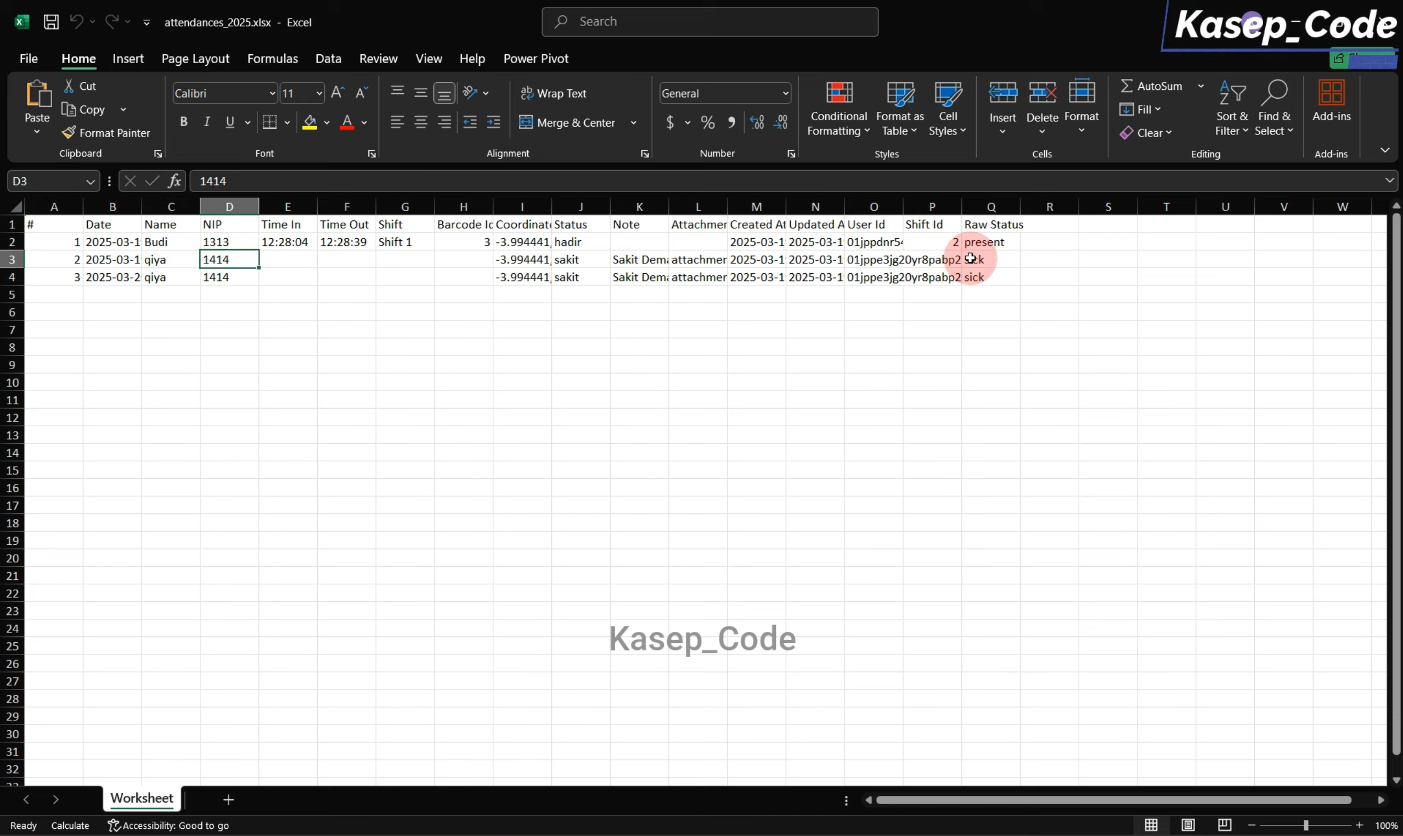Click the red Font Color swatch
Viewport: 1403px width, 836px height.
tap(347, 122)
